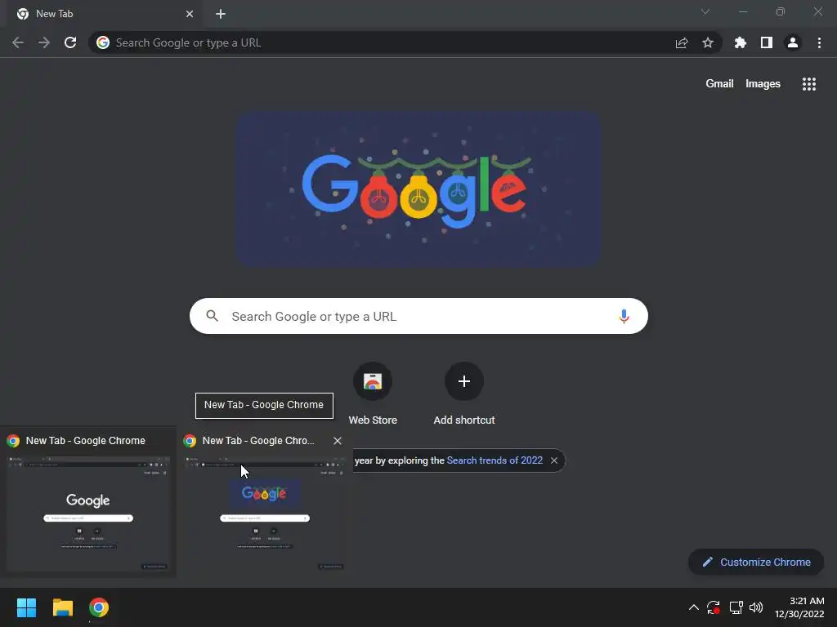Switch to second Chrome window with doodle
Image resolution: width=837 pixels, height=627 pixels.
pos(264,502)
